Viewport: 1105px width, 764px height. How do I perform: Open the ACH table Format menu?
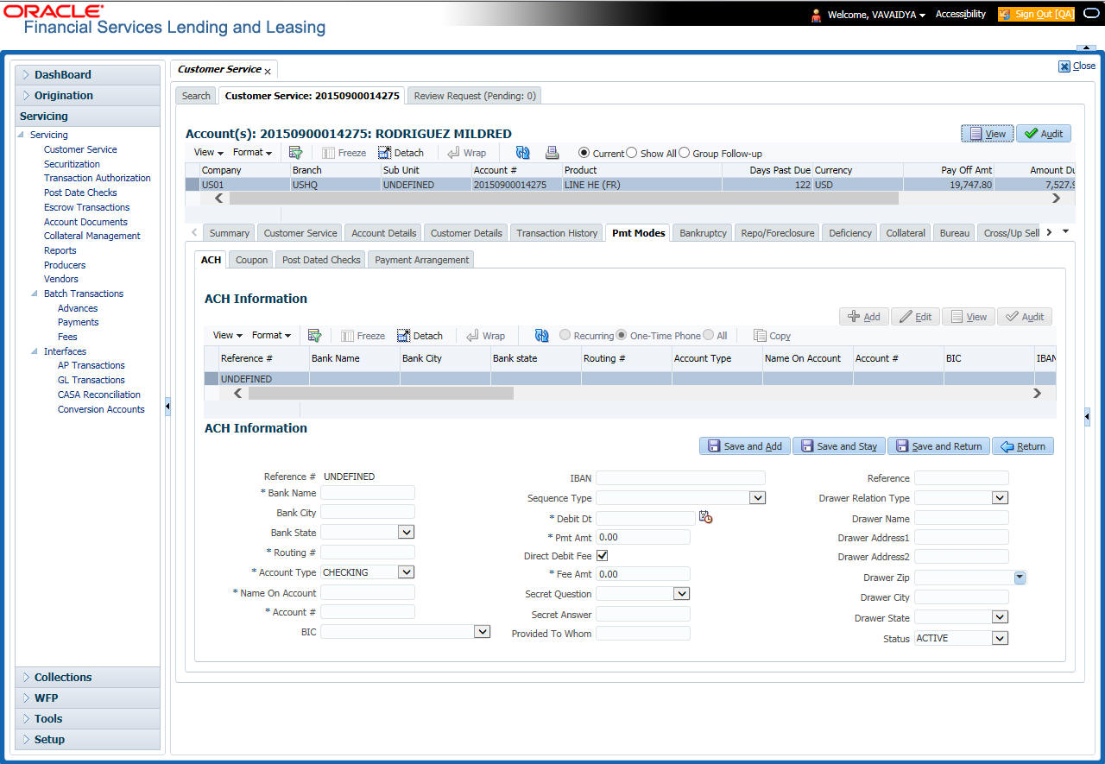pos(271,335)
